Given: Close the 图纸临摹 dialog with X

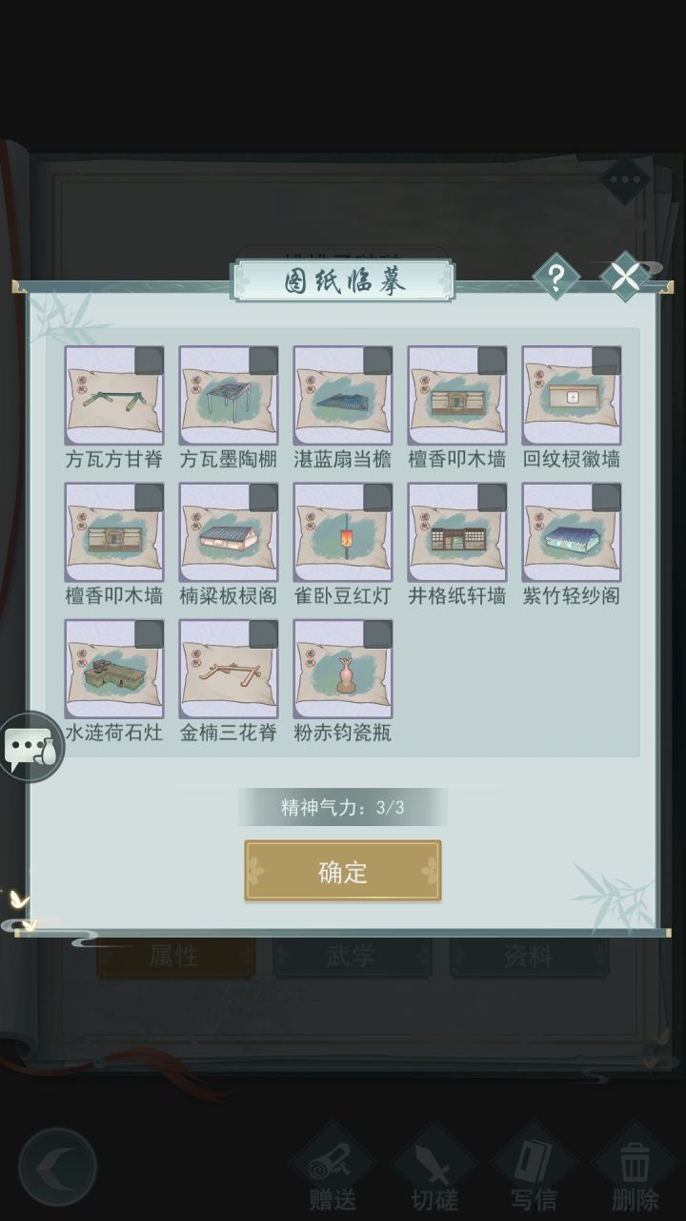Looking at the screenshot, I should pos(625,278).
